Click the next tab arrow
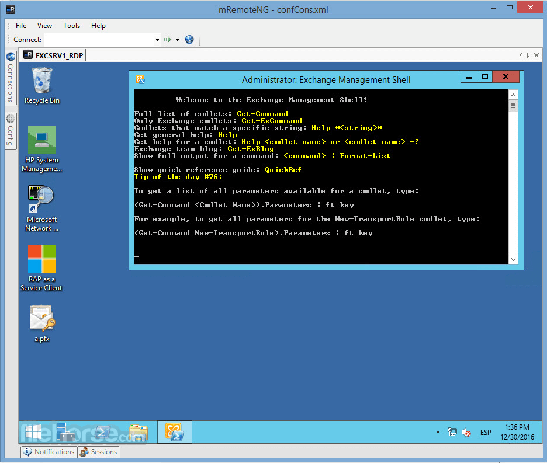Image resolution: width=547 pixels, height=463 pixels. pos(528,55)
